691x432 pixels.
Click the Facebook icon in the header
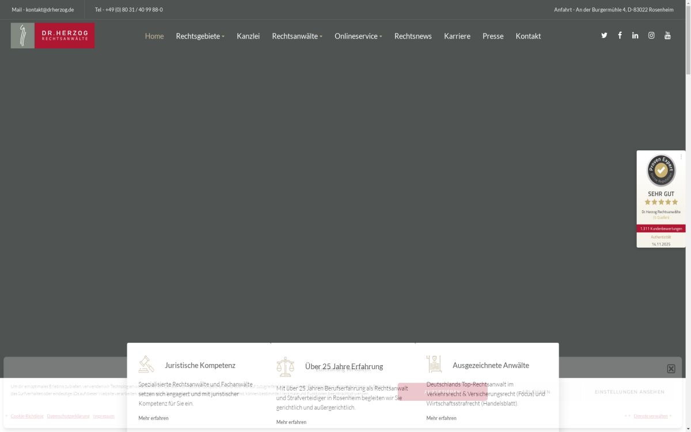point(620,36)
